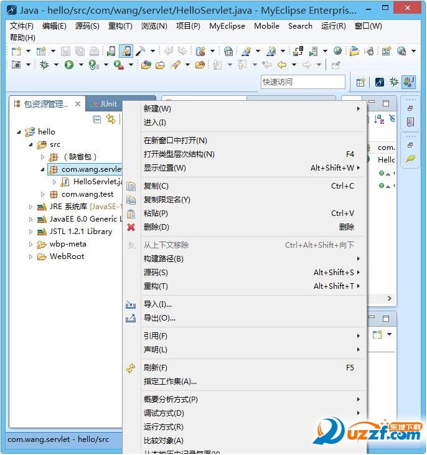
Task: Click the Export icon in context menu
Action: coord(131,318)
